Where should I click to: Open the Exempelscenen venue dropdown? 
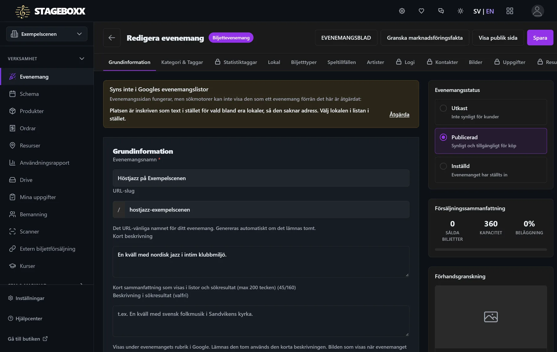[x=47, y=34]
